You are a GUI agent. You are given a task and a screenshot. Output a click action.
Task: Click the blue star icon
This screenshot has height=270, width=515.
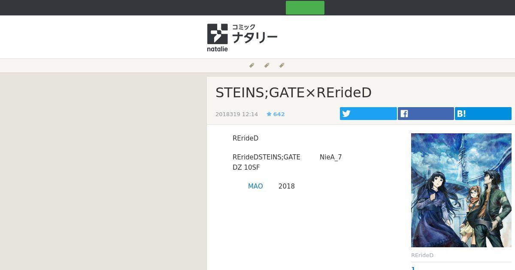269,114
